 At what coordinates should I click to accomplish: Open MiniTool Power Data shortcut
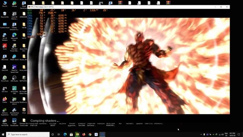coord(14,48)
